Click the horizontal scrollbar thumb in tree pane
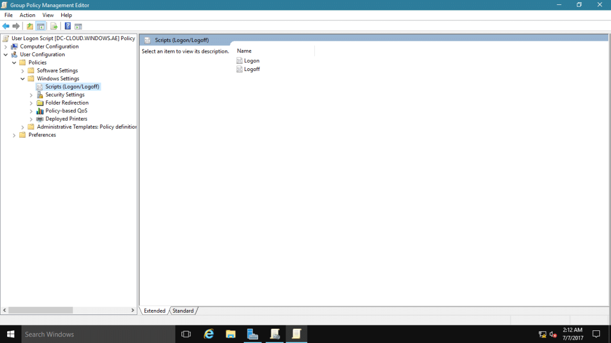The width and height of the screenshot is (611, 343). 40,311
